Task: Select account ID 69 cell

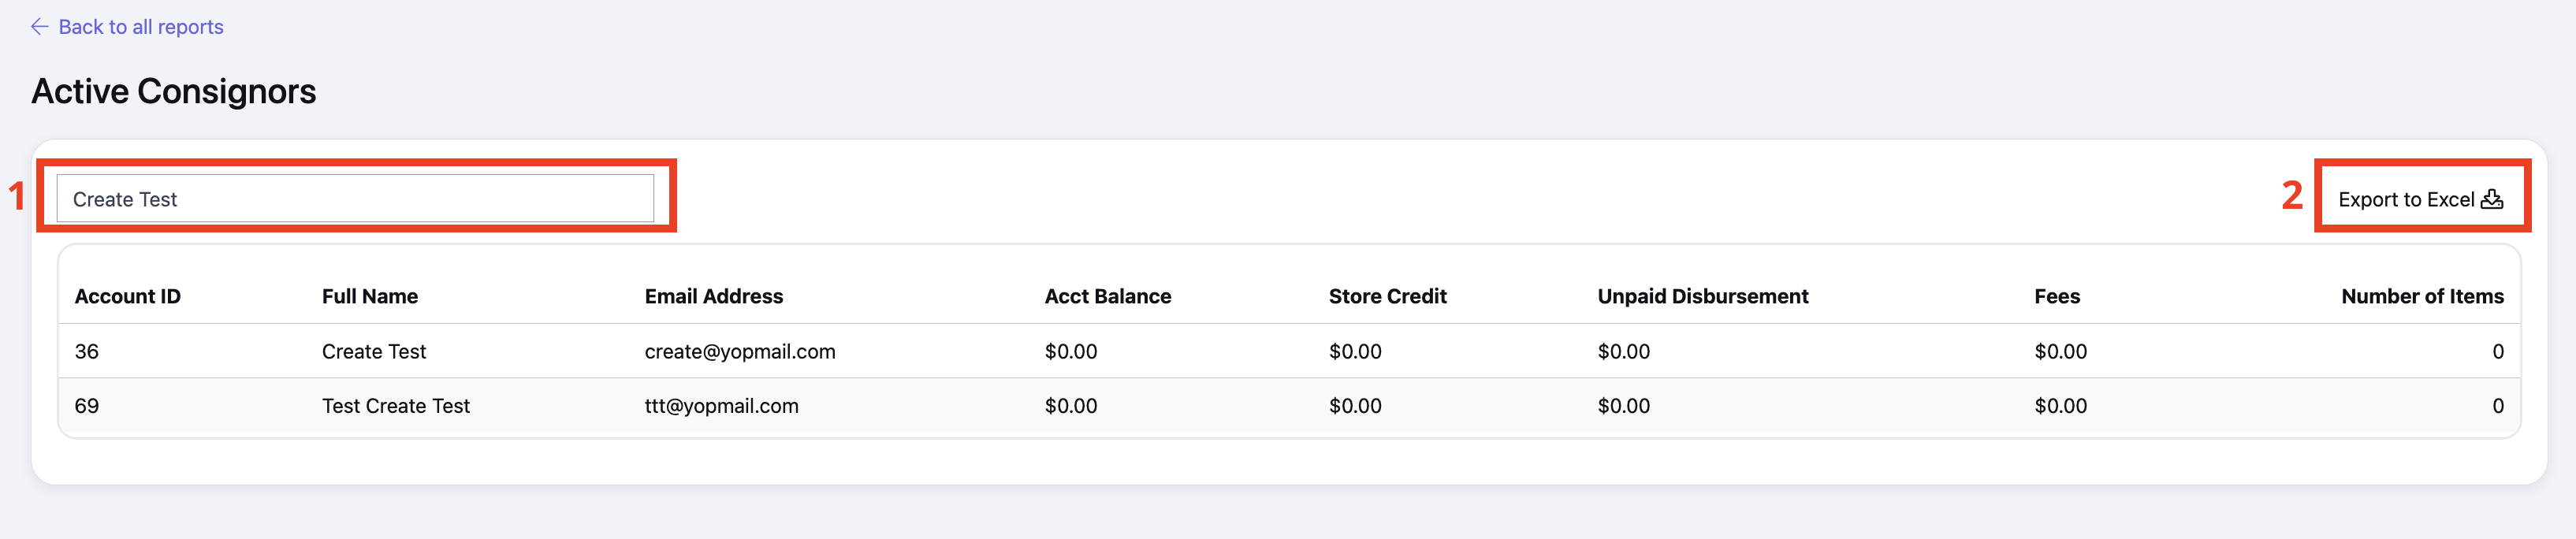Action: 87,406
